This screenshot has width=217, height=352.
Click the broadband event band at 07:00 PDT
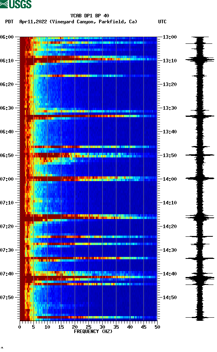88,179
